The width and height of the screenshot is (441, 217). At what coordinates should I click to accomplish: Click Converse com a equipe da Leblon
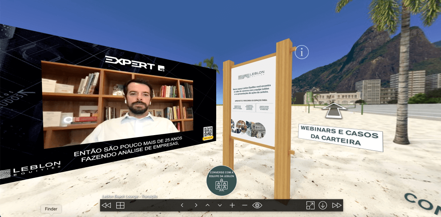(222, 181)
